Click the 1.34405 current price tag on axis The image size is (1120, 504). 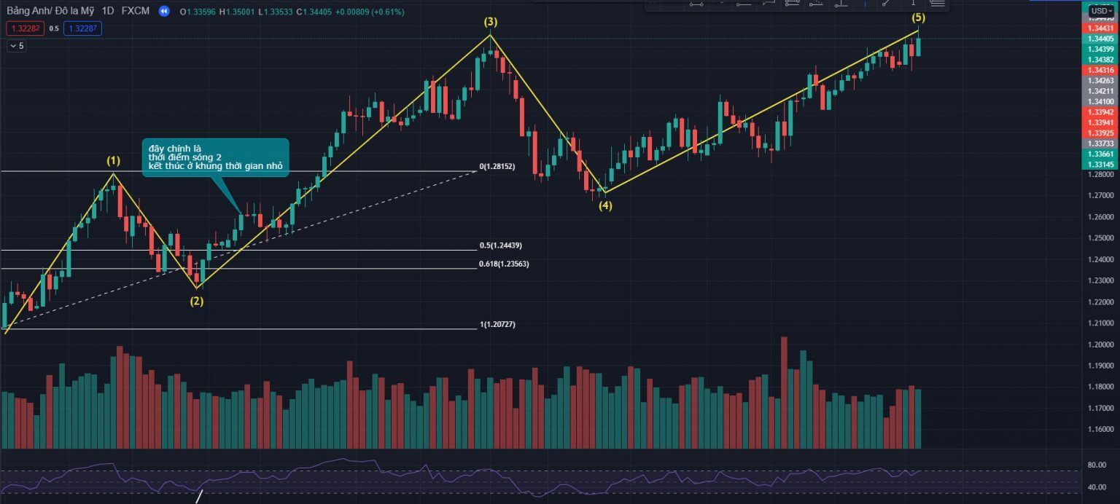click(x=1100, y=39)
